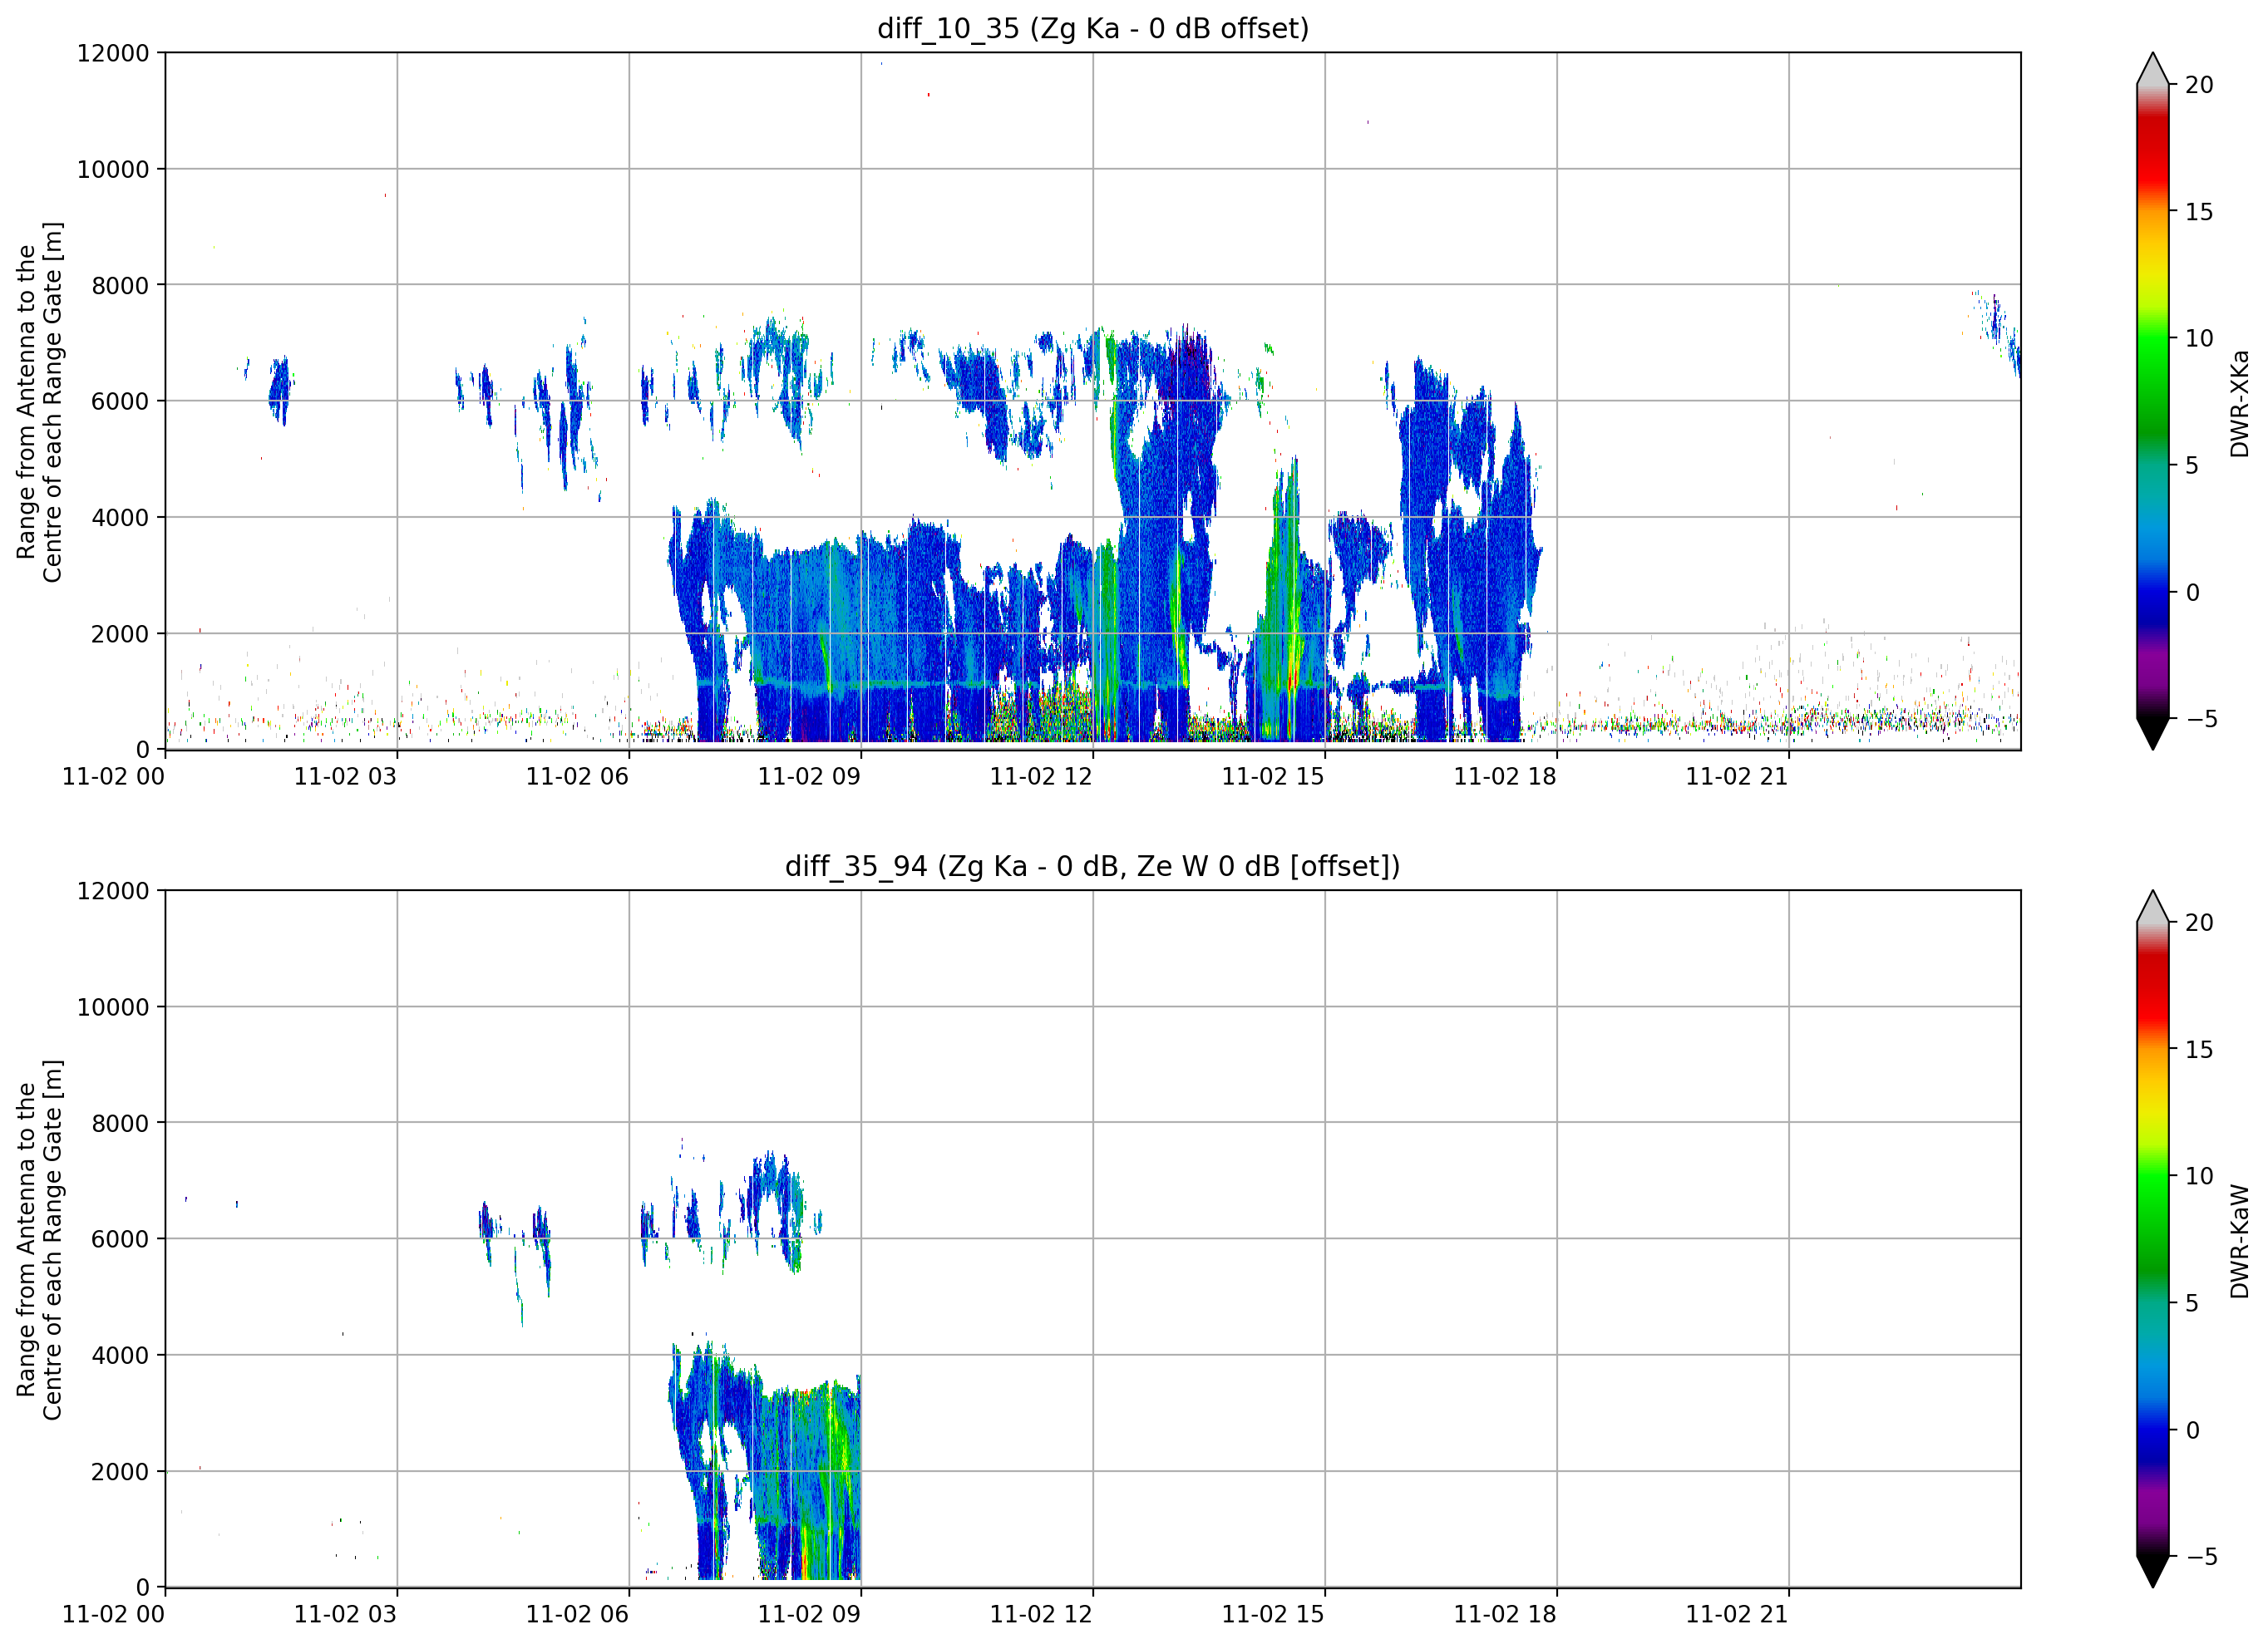Click the 10 tick on DWR-KaW colorbar
This screenshot has height=1644, width=2268.
pos(2199,1177)
